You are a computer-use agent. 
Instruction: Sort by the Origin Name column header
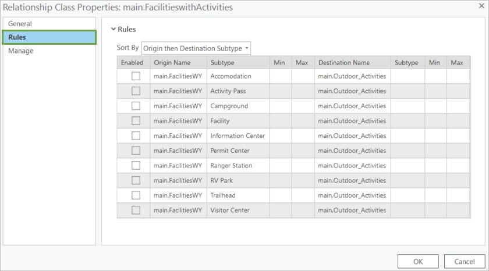178,63
